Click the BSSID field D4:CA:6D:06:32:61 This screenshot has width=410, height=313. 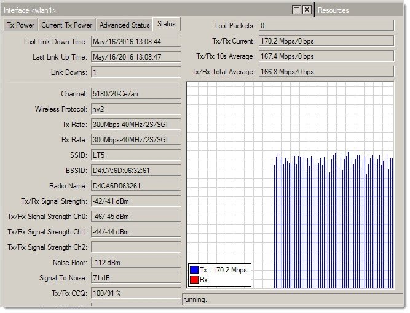136,171
